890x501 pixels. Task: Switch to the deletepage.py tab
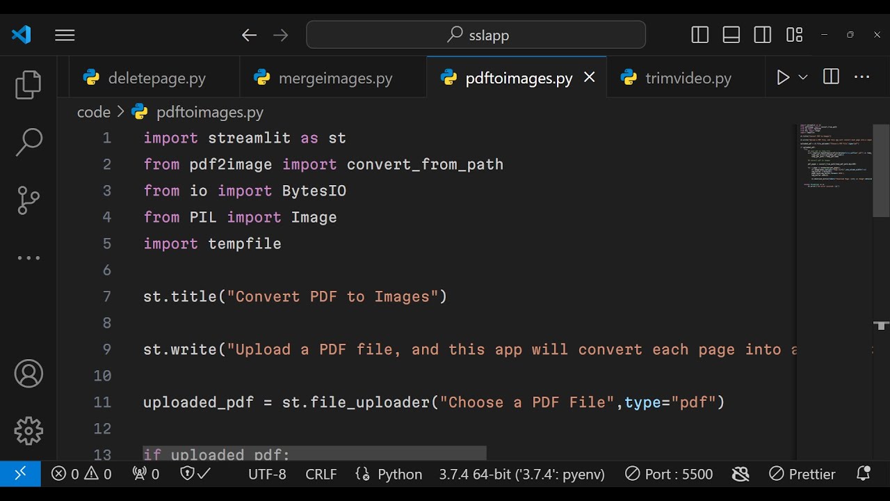154,78
